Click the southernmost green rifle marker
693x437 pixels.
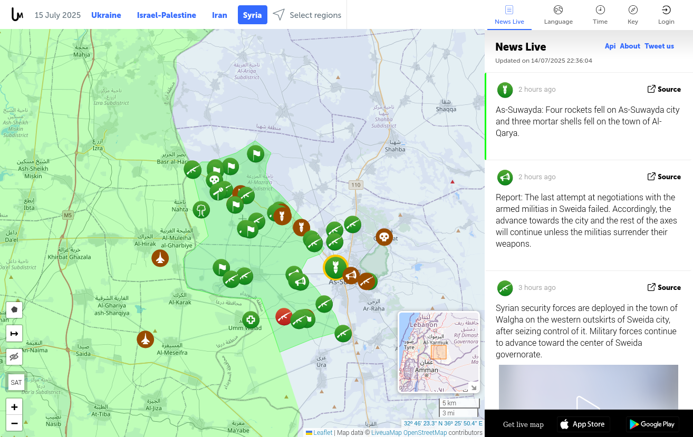tap(343, 333)
